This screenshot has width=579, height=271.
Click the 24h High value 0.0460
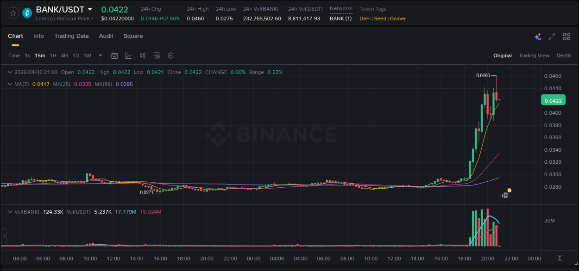tap(195, 18)
